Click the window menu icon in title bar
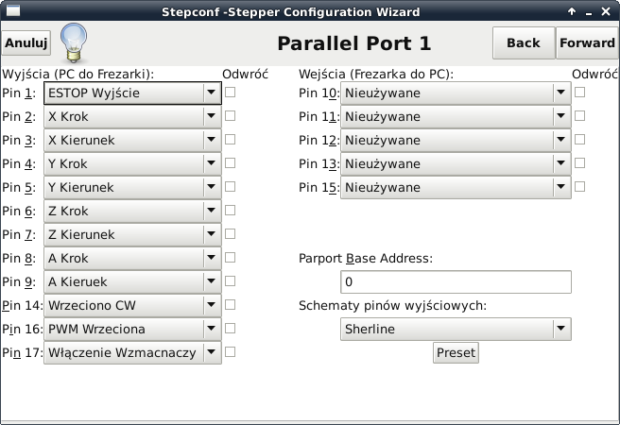Viewport: 620px width, 425px height. coord(13,11)
